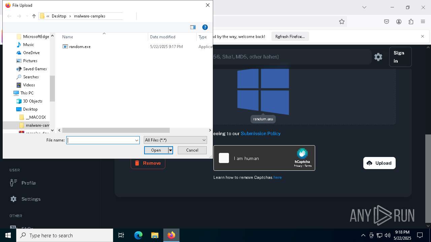431x242 pixels.
Task: Bookmark this page star icon
Action: tap(342, 22)
